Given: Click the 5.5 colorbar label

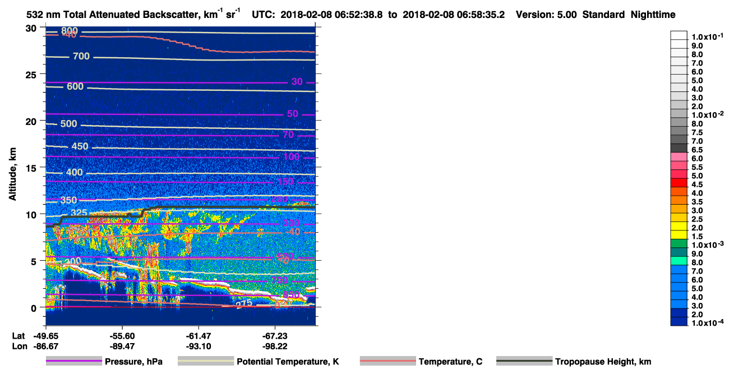Looking at the screenshot, I should (698, 167).
